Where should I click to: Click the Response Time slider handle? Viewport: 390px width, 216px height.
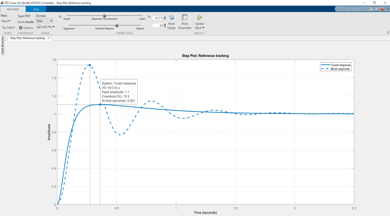(x=105, y=16)
